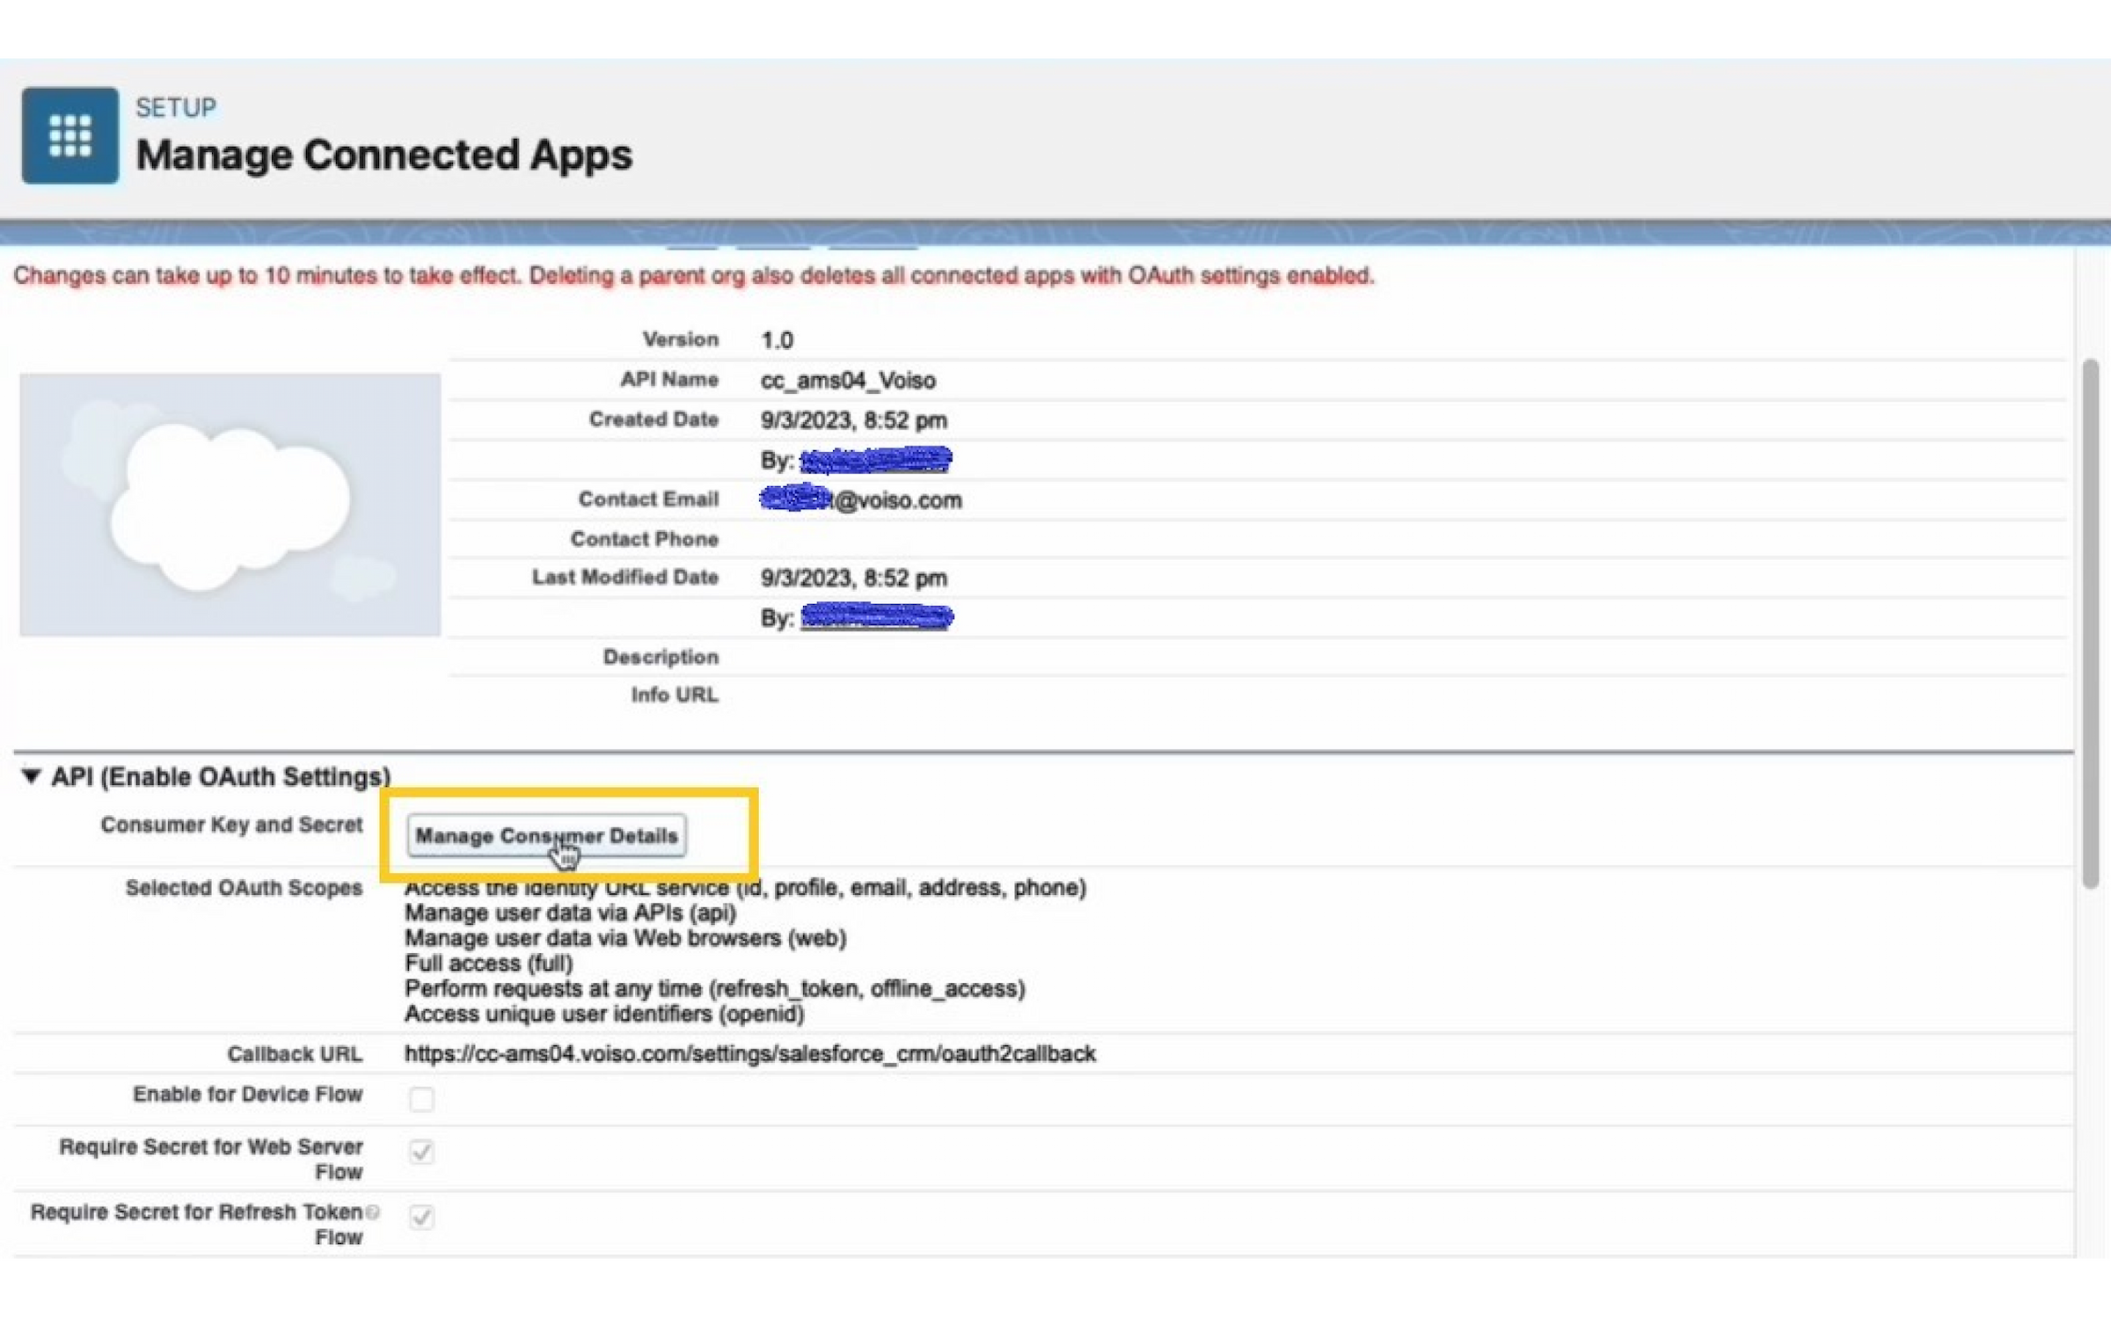Click the Last Modified Date value
The height and width of the screenshot is (1317, 2111).
(853, 578)
